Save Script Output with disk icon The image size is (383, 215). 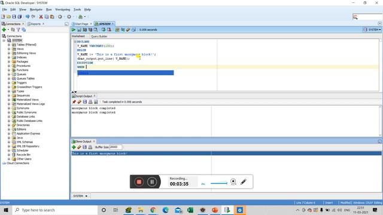[85, 102]
